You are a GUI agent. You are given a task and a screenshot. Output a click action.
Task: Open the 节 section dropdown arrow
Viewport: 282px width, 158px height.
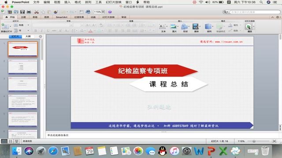(x=28, y=31)
